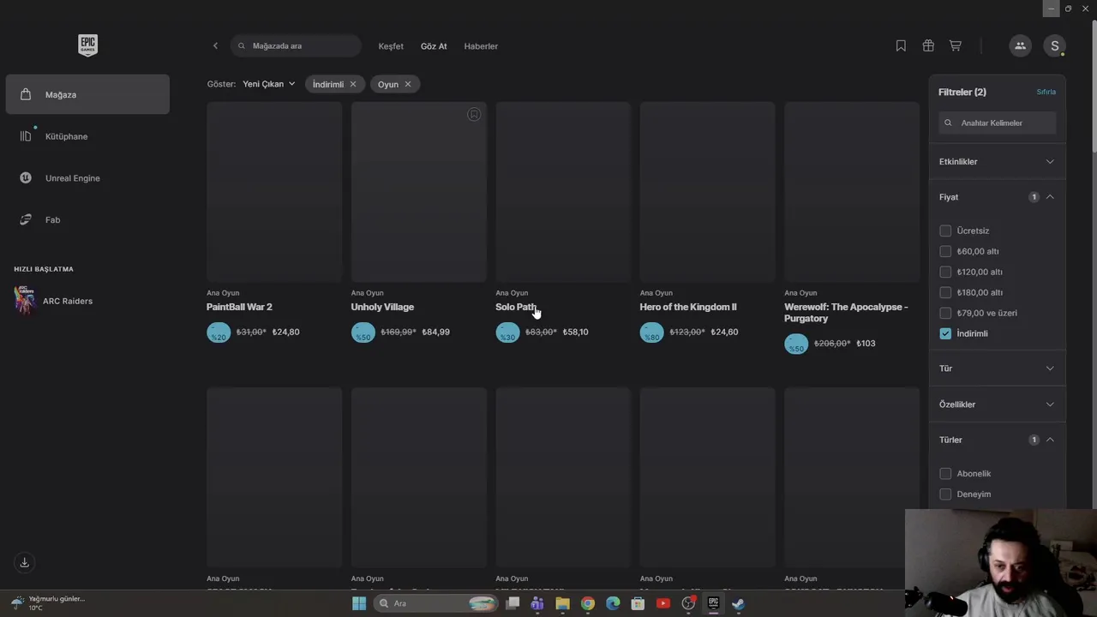Check the Ücretsiz price filter
1097x617 pixels.
point(945,231)
